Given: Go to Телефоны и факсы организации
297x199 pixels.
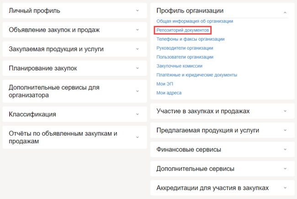Looking at the screenshot, I should point(190,39).
